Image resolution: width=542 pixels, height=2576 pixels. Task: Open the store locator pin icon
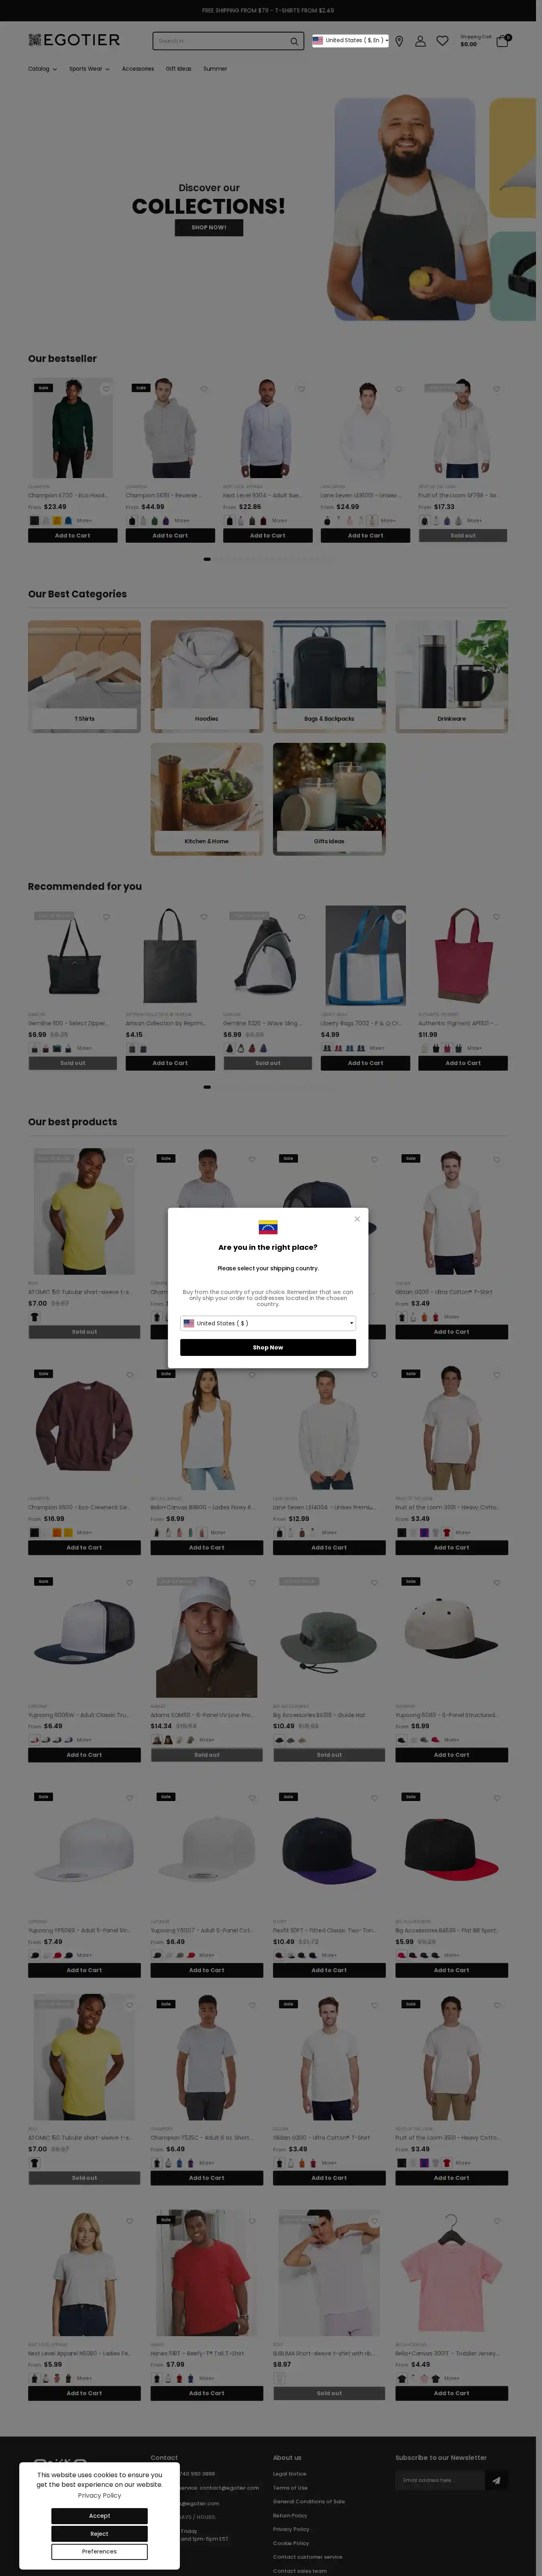399,41
